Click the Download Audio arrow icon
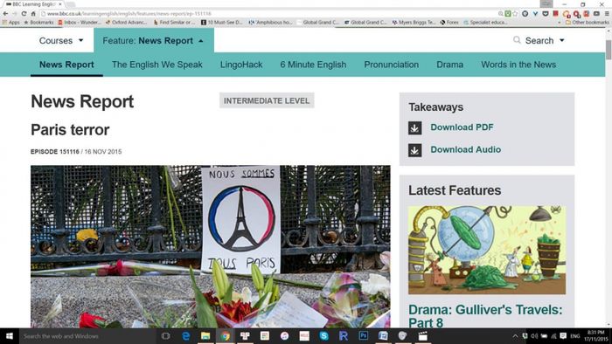 coord(414,150)
